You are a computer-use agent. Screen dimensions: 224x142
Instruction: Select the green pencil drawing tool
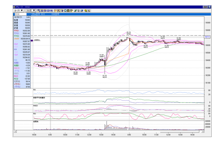tap(75, 11)
